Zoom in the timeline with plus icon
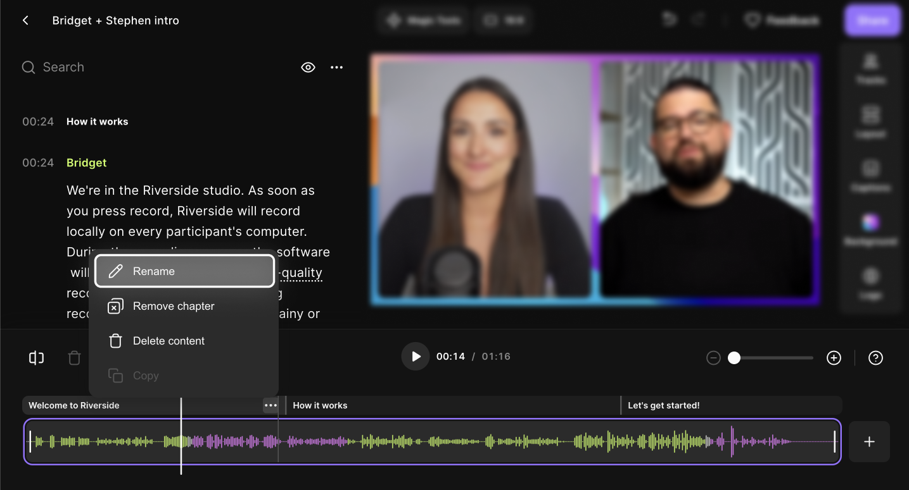The width and height of the screenshot is (909, 490). click(834, 358)
